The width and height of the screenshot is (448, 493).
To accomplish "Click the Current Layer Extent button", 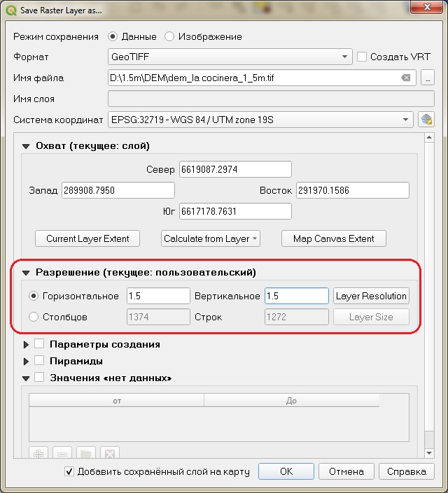I will coord(87,238).
